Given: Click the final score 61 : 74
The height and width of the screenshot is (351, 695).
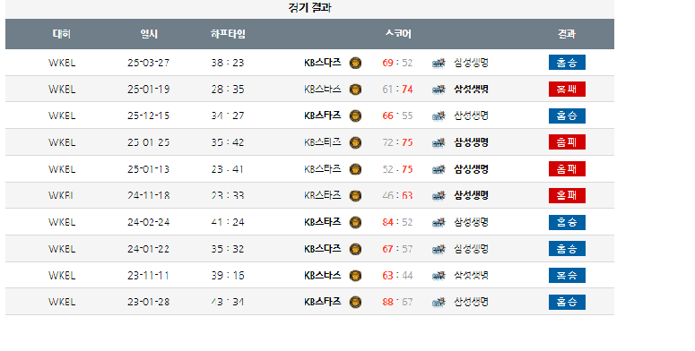Looking at the screenshot, I should pyautogui.click(x=397, y=90).
